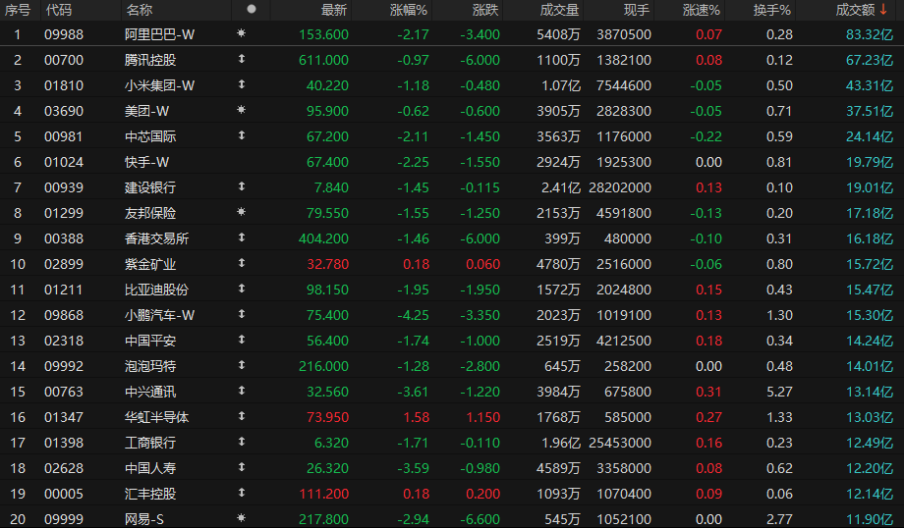Click the asterisk icon in the 网易-S row
Viewport: 904px width, 528px height.
pyautogui.click(x=242, y=517)
